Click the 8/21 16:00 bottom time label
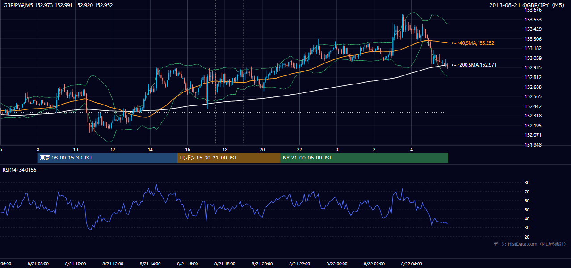 point(187,264)
